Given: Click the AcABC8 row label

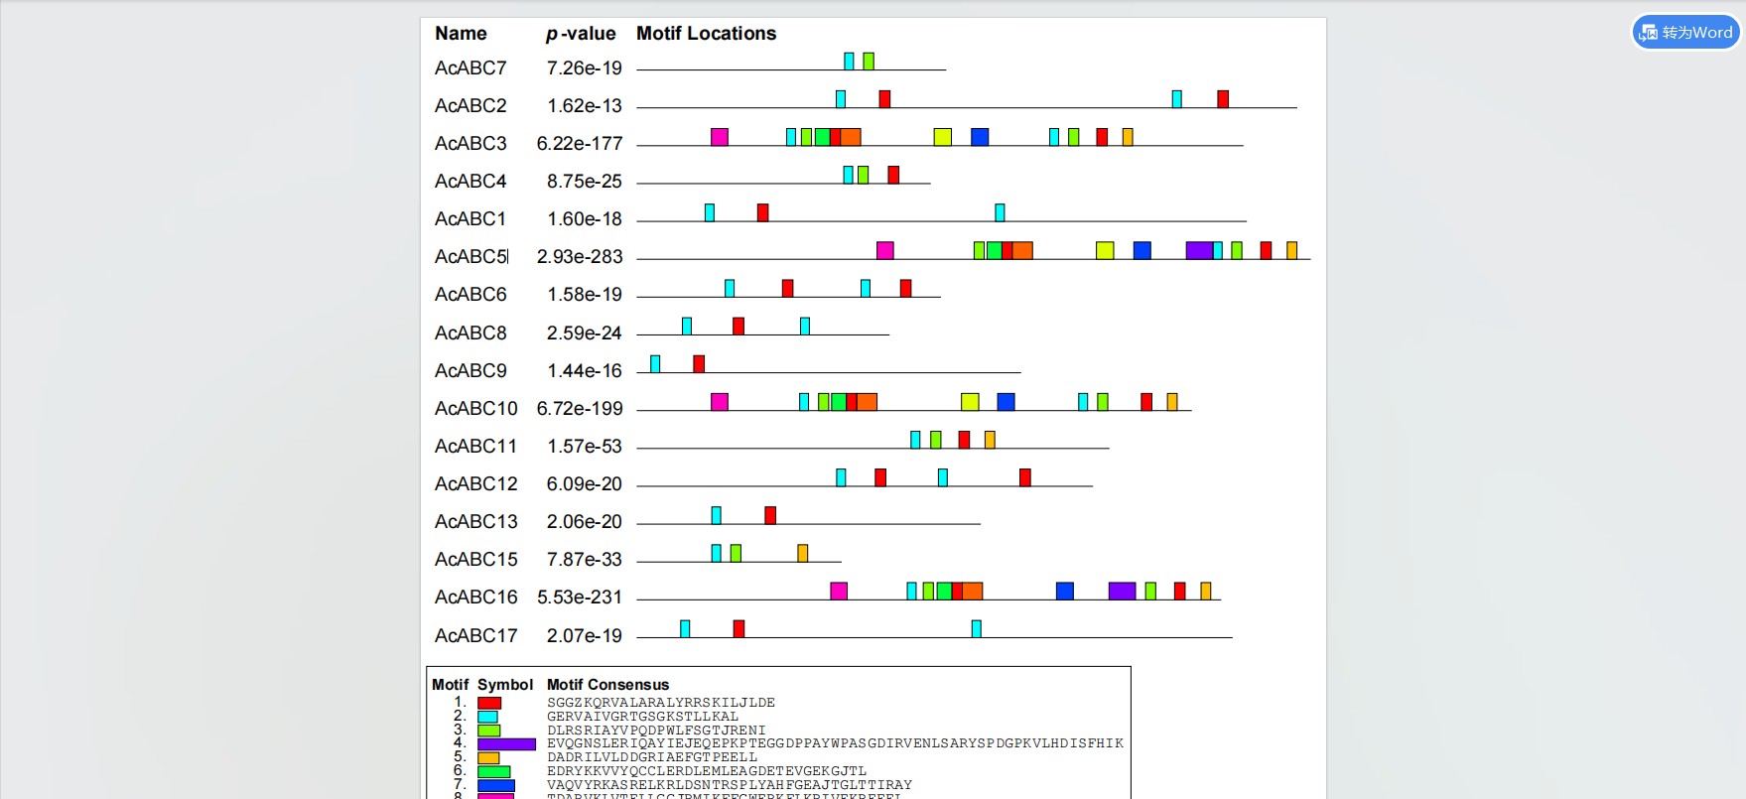Looking at the screenshot, I should 470,333.
